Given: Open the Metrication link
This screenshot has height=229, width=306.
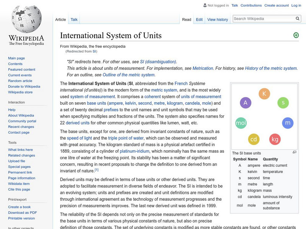Looking at the screenshot, I should pyautogui.click(x=203, y=68).
